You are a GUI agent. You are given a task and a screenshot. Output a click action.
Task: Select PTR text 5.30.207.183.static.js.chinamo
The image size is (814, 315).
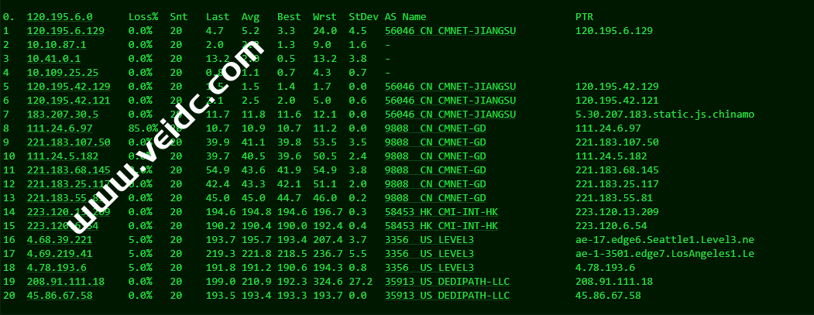click(x=665, y=115)
